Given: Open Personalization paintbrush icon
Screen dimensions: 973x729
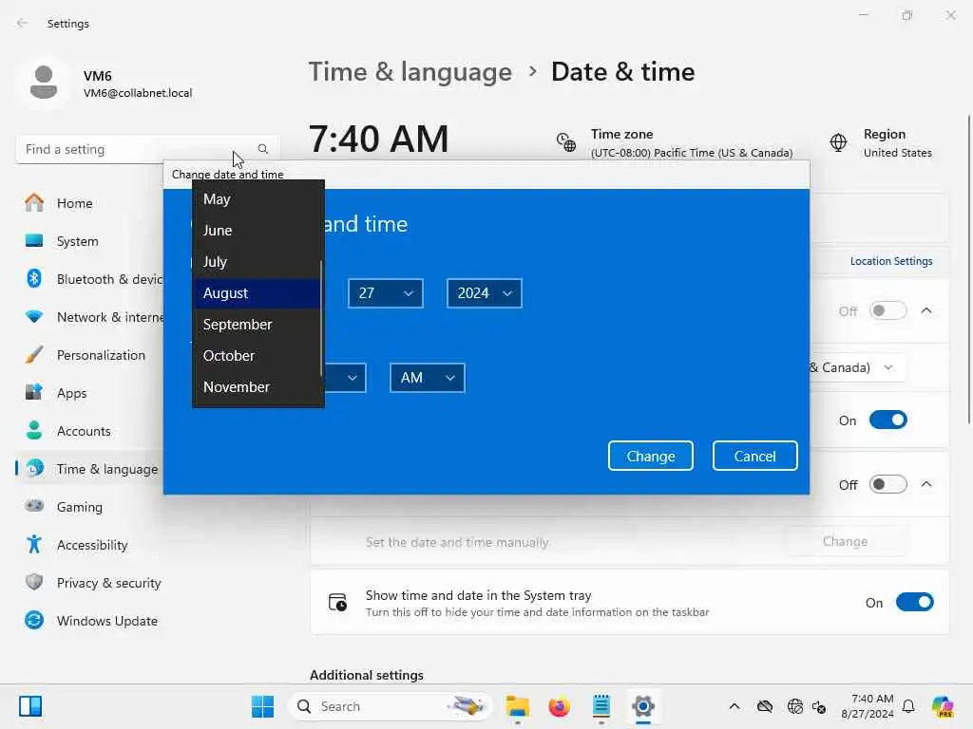Looking at the screenshot, I should tap(34, 355).
